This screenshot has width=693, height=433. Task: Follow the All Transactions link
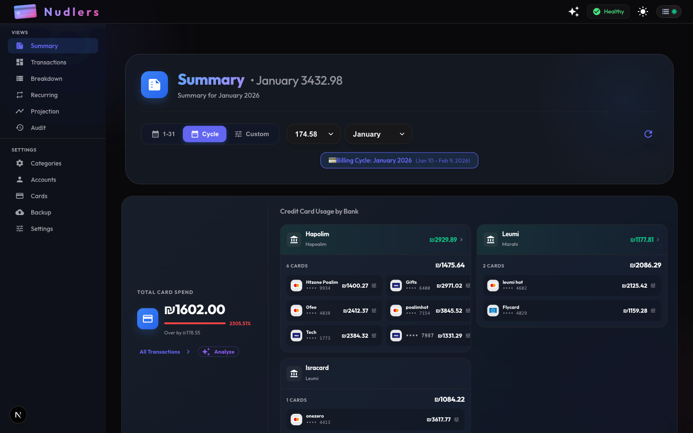point(160,352)
